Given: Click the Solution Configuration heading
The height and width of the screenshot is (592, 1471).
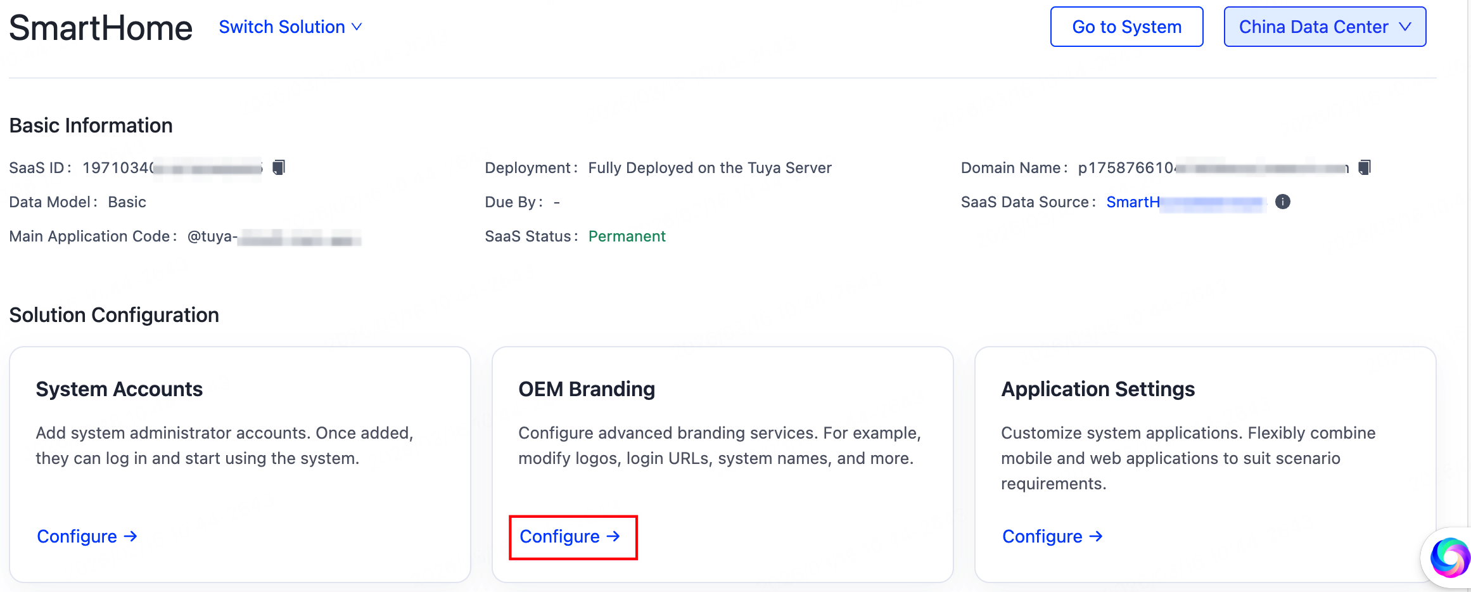Looking at the screenshot, I should tap(114, 315).
